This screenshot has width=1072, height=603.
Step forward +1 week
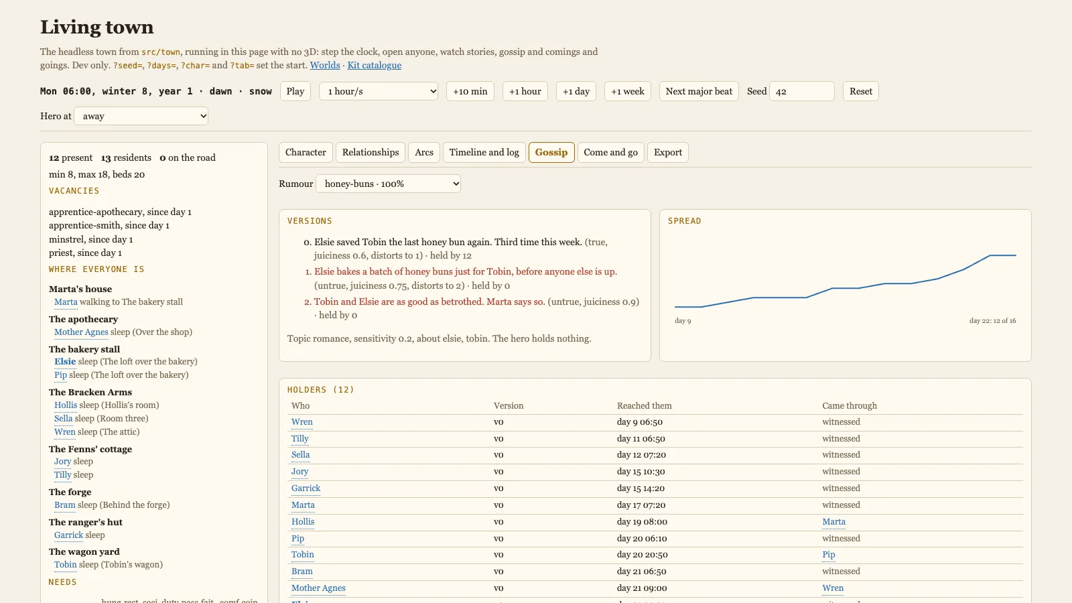click(x=628, y=91)
